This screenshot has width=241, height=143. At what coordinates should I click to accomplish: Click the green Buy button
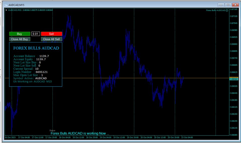(x=20, y=34)
